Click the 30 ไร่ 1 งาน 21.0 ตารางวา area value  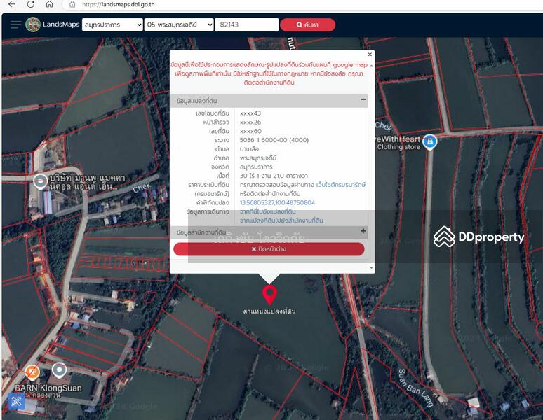point(274,176)
